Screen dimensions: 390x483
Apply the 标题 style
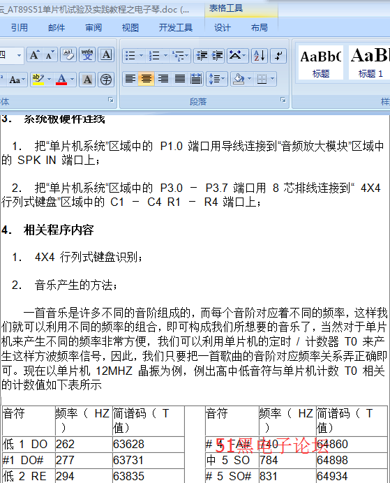[x=321, y=63]
